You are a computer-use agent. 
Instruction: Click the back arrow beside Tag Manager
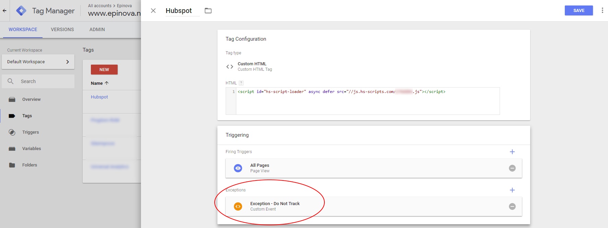4,11
